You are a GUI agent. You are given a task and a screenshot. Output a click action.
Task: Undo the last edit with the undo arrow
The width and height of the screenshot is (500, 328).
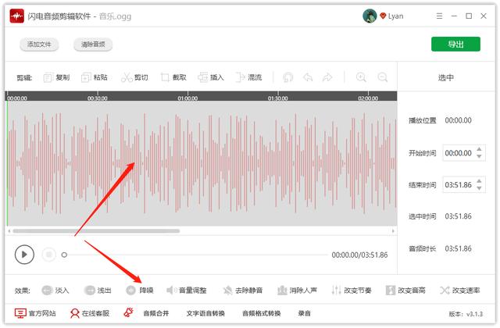pos(308,77)
